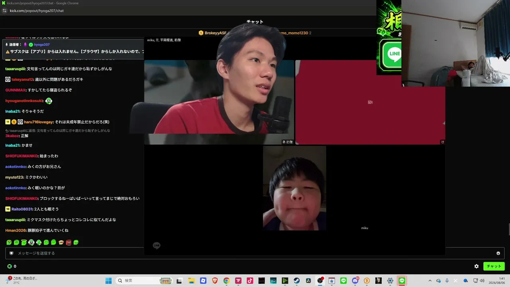The width and height of the screenshot is (510, 287).
Task: Open Task View on the taskbar
Action: tap(179, 281)
